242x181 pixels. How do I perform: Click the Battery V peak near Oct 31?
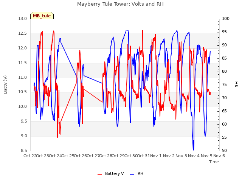pos(143,31)
